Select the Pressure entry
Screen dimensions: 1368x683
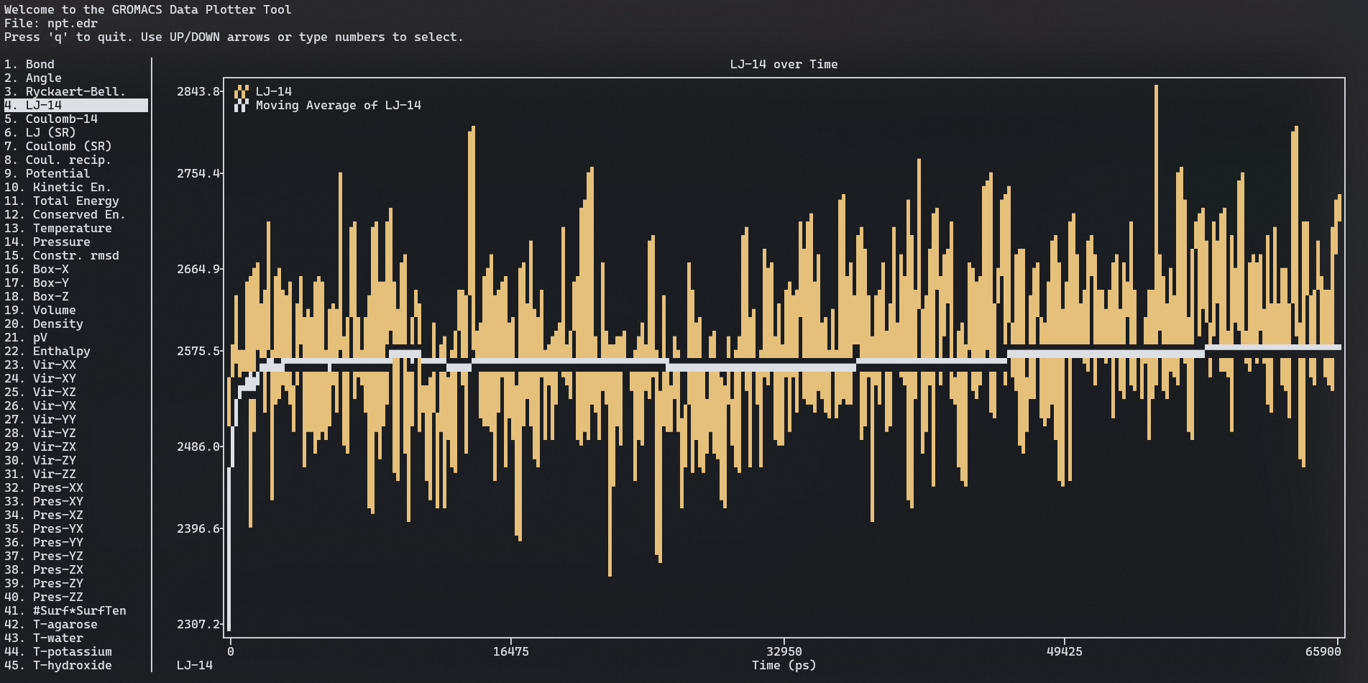(x=47, y=242)
